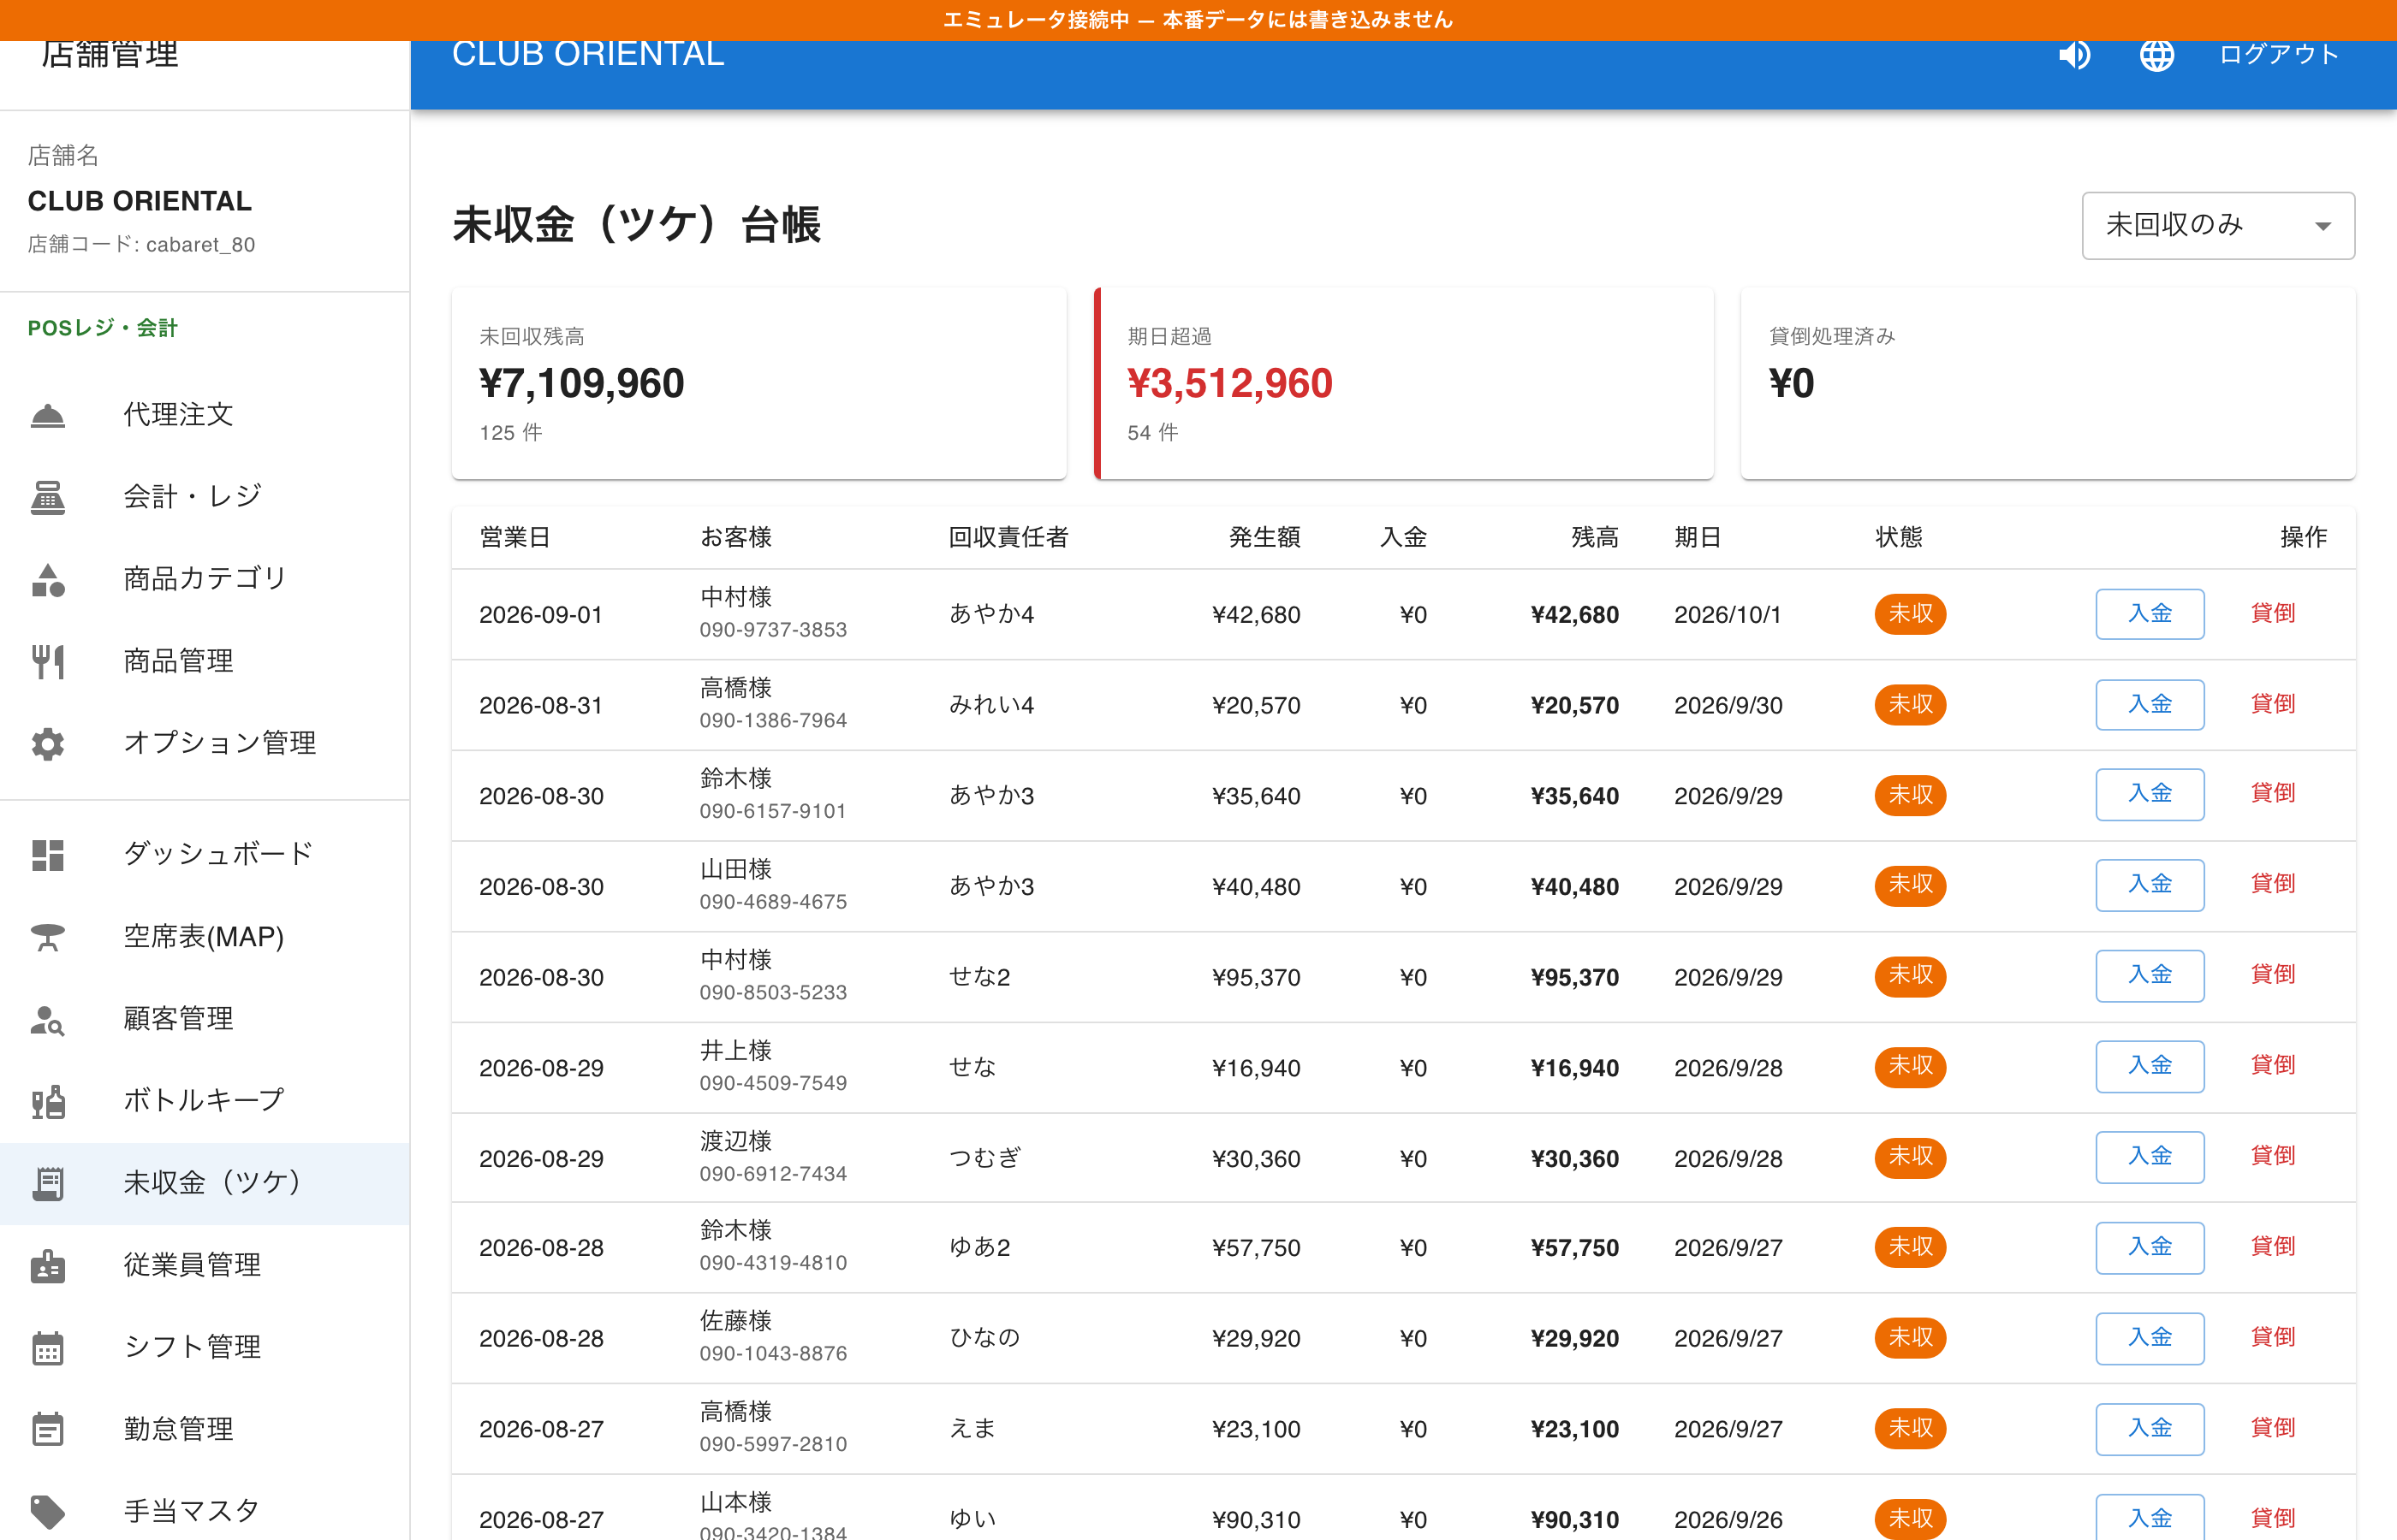The width and height of the screenshot is (2397, 1540).
Task: Click the ¥57,750 amount for 鈴木様 2026-08-28
Action: click(1256, 1247)
